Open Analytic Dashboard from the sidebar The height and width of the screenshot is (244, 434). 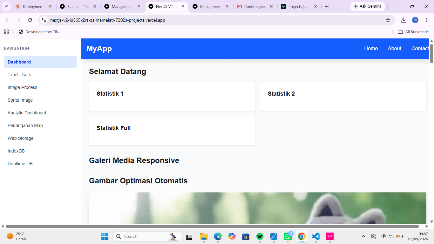[40, 113]
